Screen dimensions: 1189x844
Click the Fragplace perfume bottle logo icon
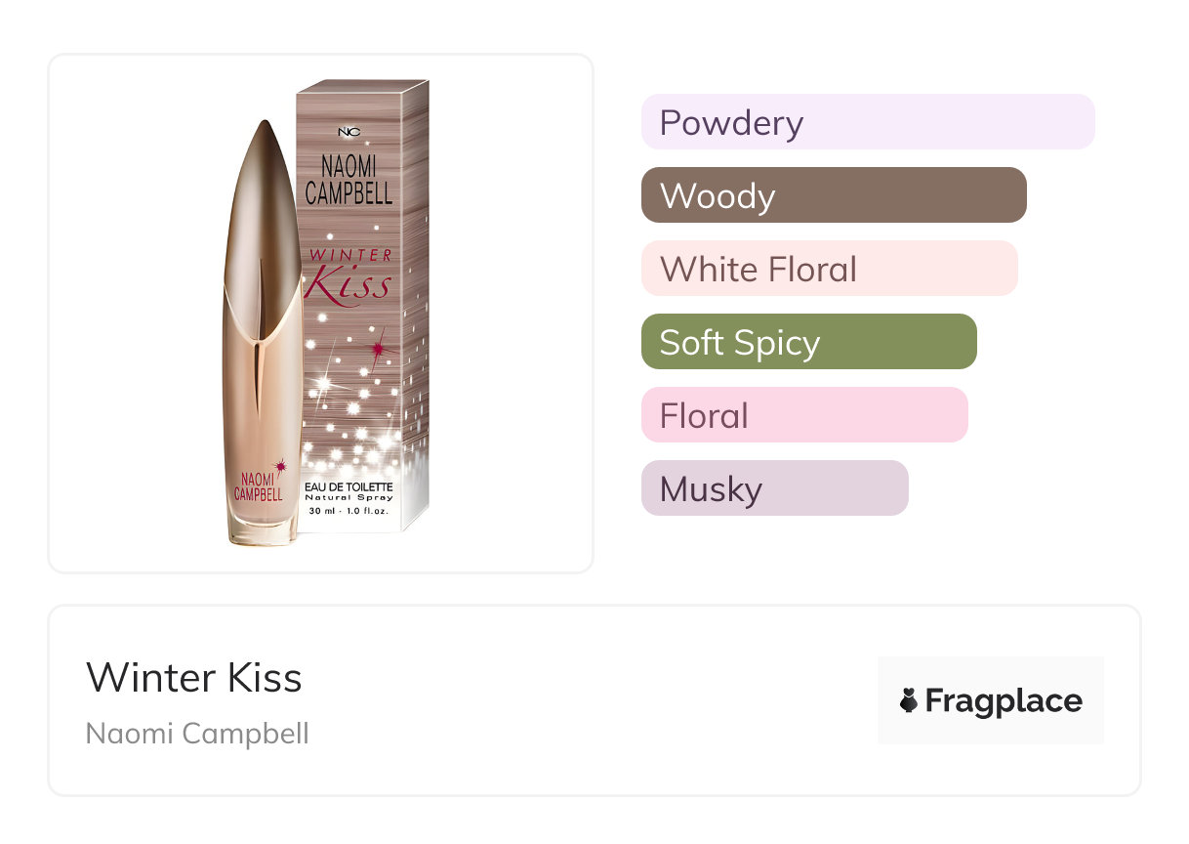click(909, 700)
